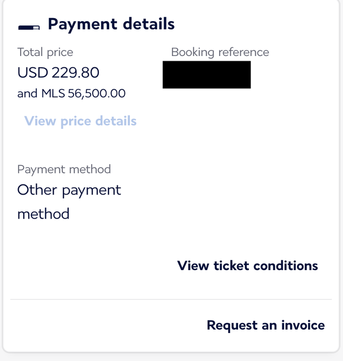
Task: Click the Total price label
Action: coord(45,52)
